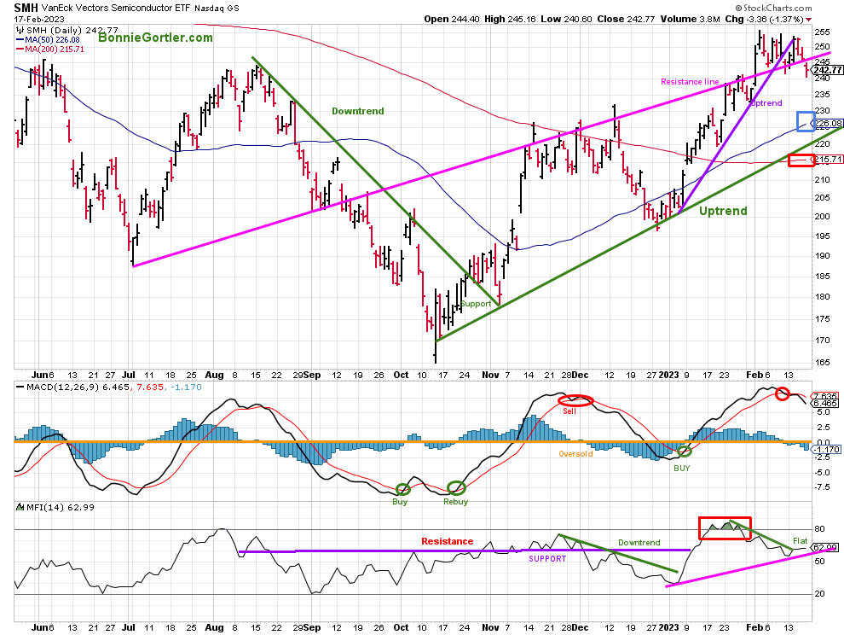Click the StockCharts.com copyright label
This screenshot has width=844, height=635.
[774, 8]
